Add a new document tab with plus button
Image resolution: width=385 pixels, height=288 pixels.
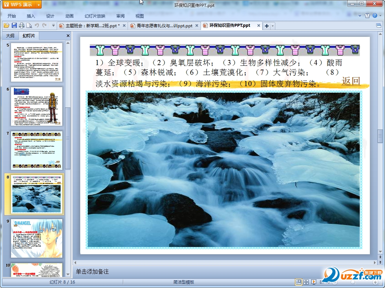pos(267,26)
